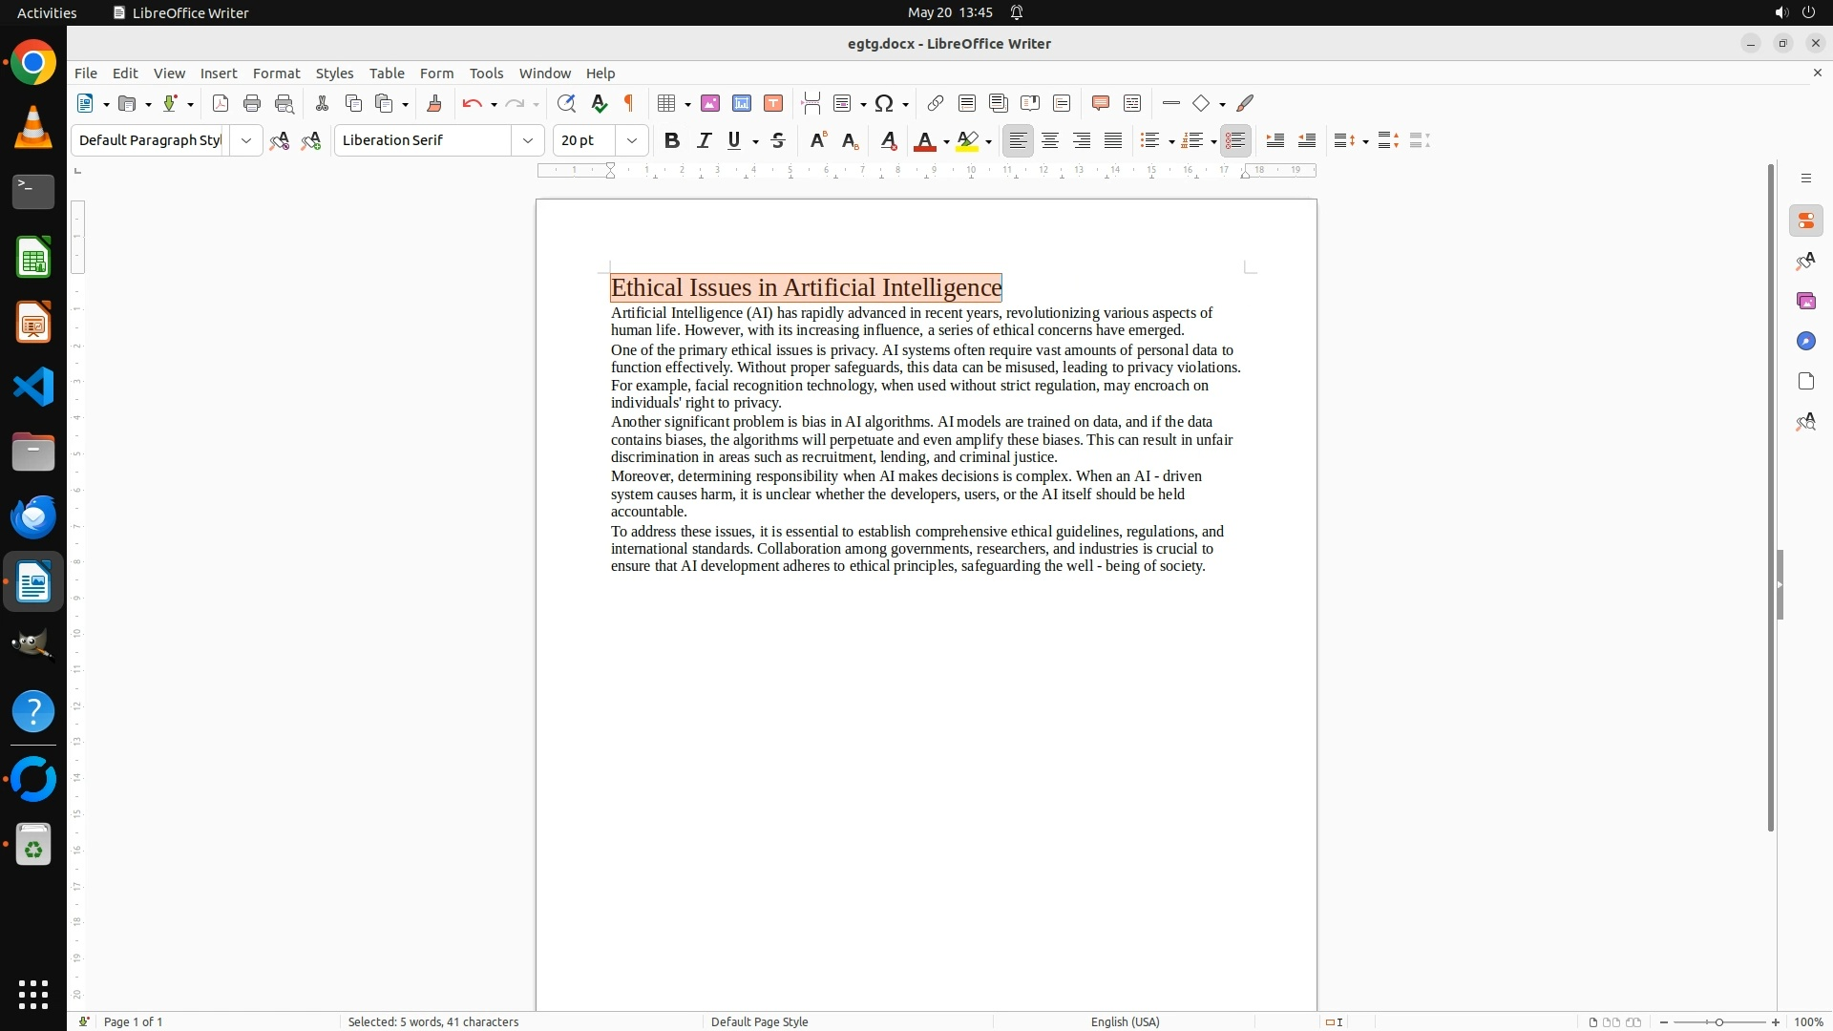Open the sidebar Gallery panel

(1805, 301)
